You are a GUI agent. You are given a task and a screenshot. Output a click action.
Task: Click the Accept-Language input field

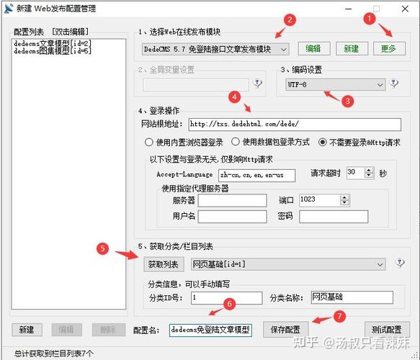257,175
